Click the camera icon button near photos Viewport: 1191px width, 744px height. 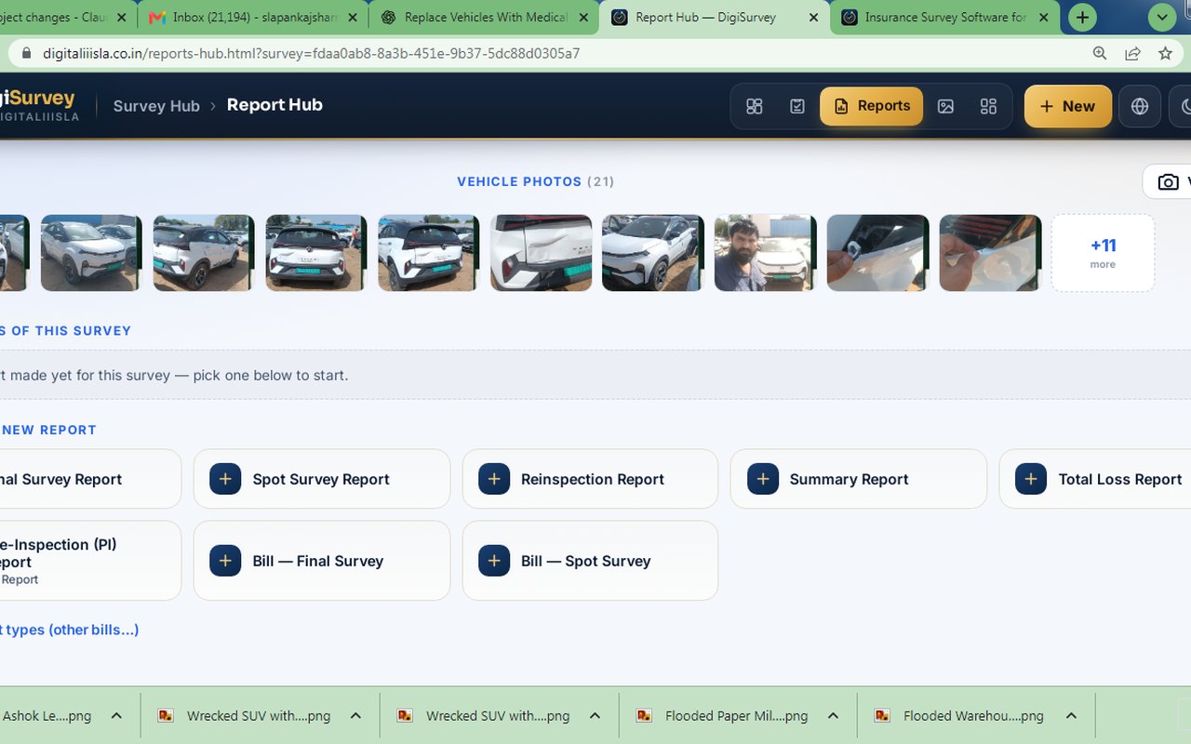[1167, 181]
